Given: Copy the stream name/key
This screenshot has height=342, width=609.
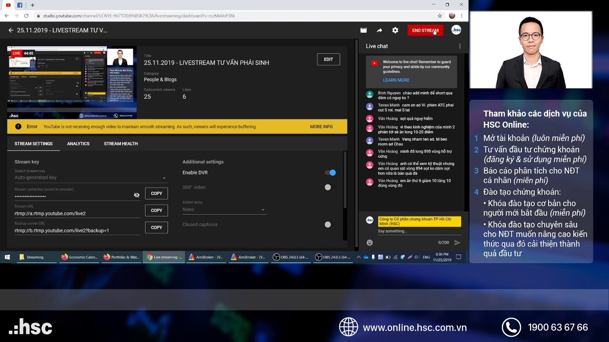Looking at the screenshot, I should [x=157, y=193].
